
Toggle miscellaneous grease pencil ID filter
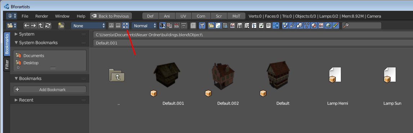coord(335,25)
